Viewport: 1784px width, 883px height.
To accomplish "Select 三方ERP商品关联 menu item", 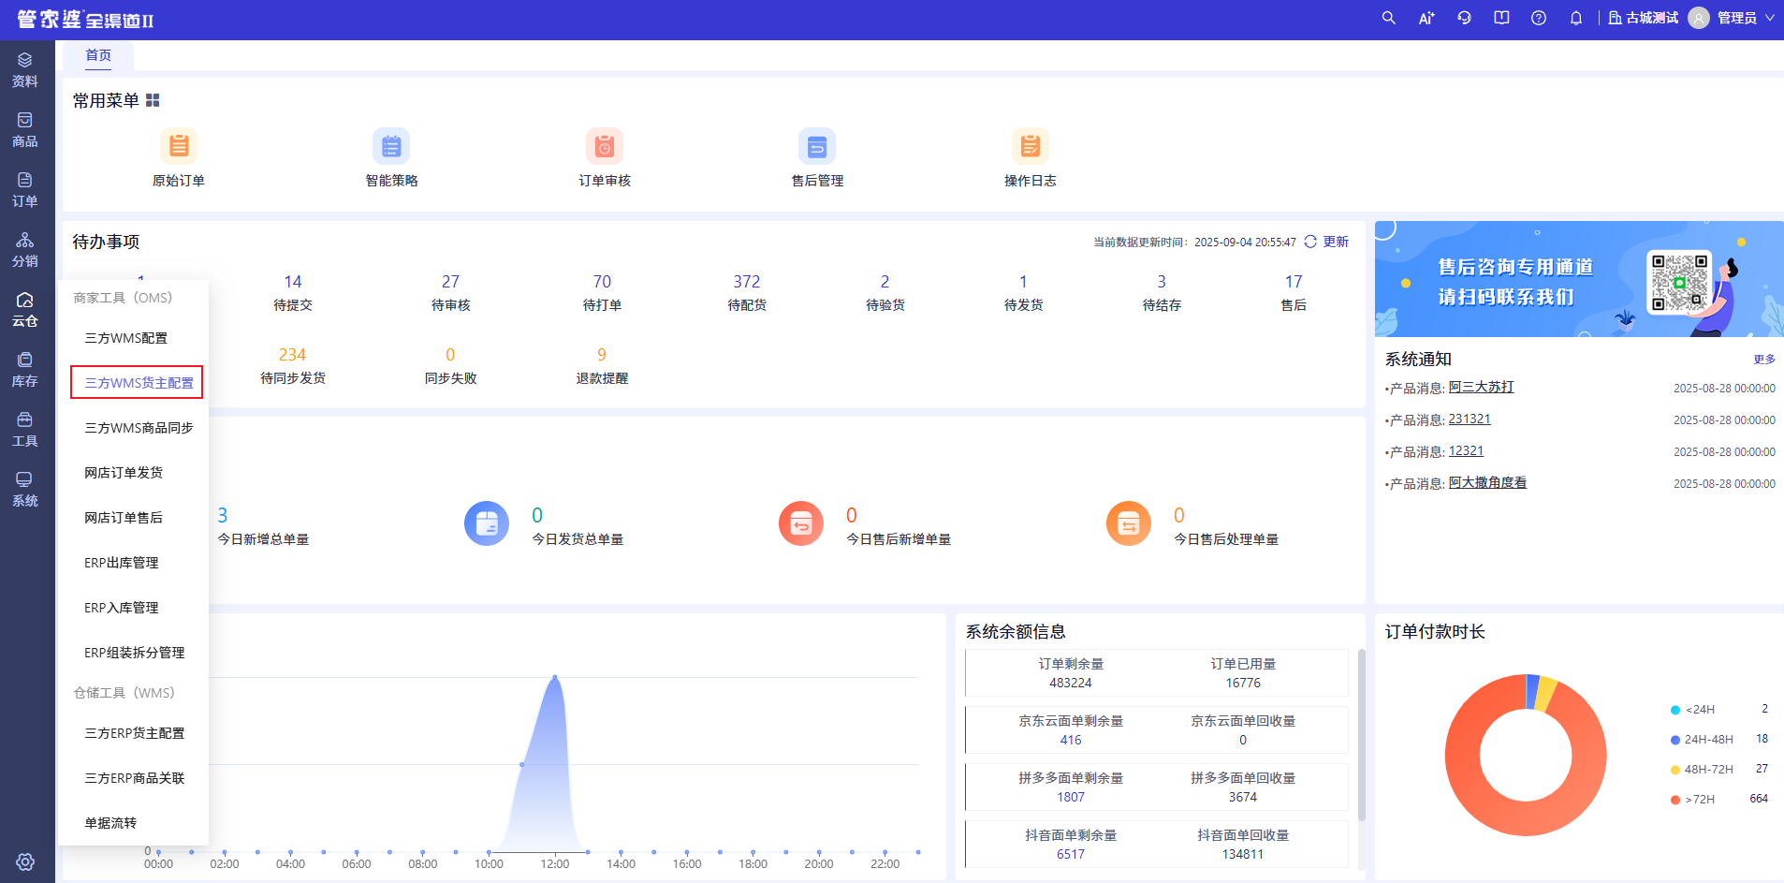I will 133,778.
